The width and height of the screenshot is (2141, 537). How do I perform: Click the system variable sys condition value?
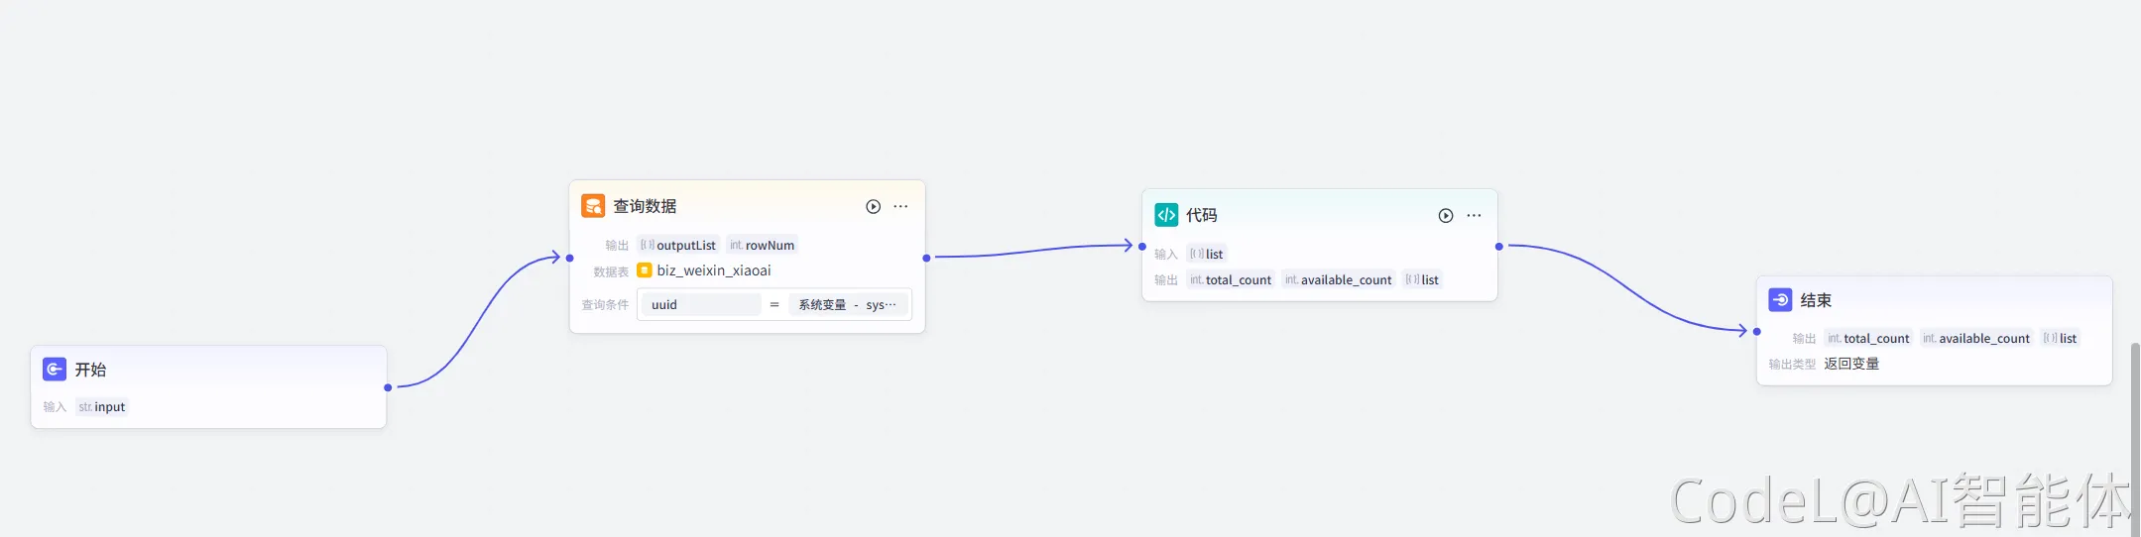point(848,305)
